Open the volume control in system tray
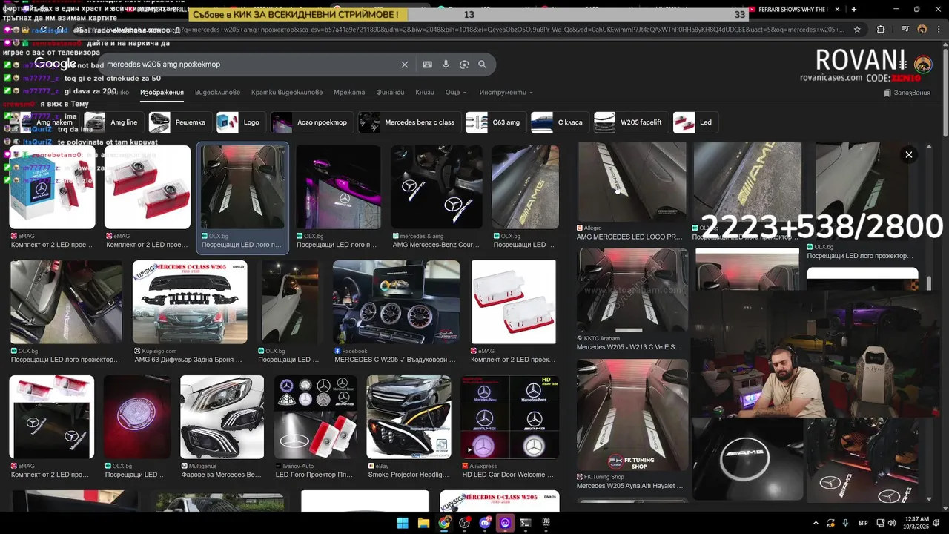 pyautogui.click(x=892, y=523)
